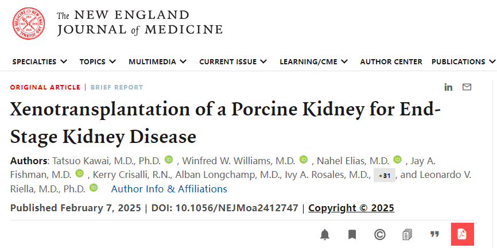Open the Author Center menu item
The width and height of the screenshot is (497, 248).
tap(391, 61)
